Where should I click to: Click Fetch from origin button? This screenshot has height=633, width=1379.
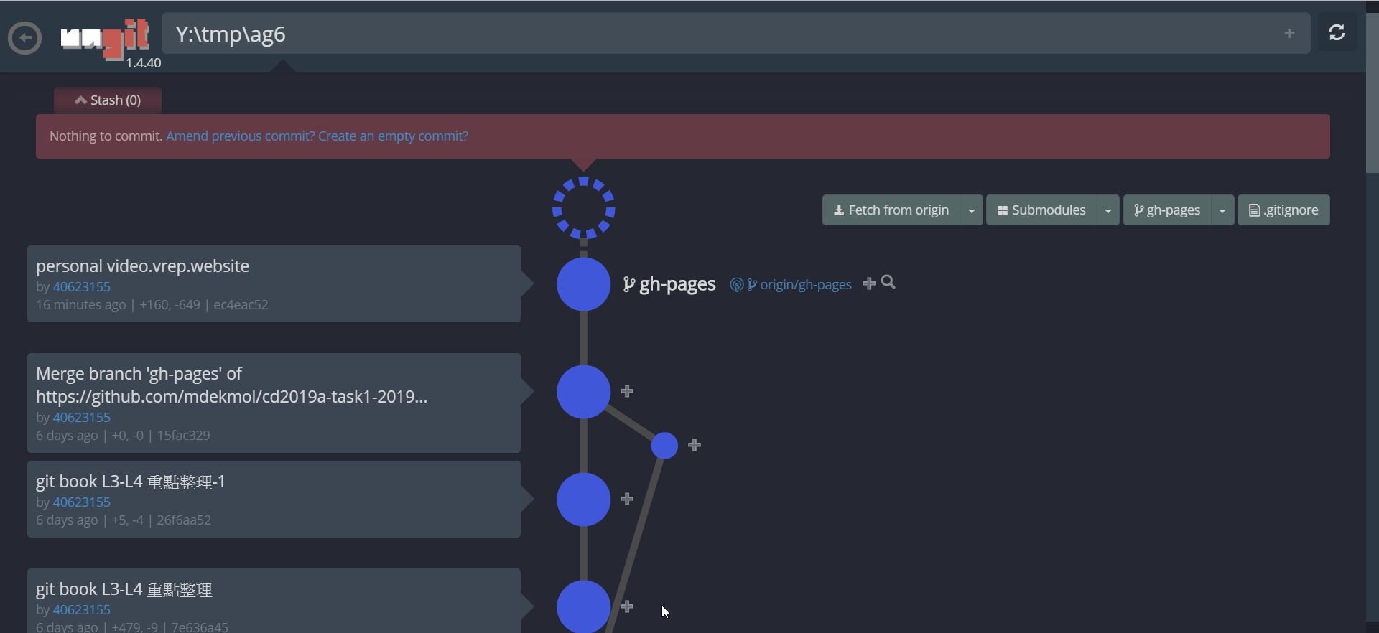pyautogui.click(x=891, y=210)
